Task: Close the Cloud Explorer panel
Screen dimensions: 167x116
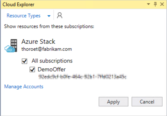Action: (162, 4)
